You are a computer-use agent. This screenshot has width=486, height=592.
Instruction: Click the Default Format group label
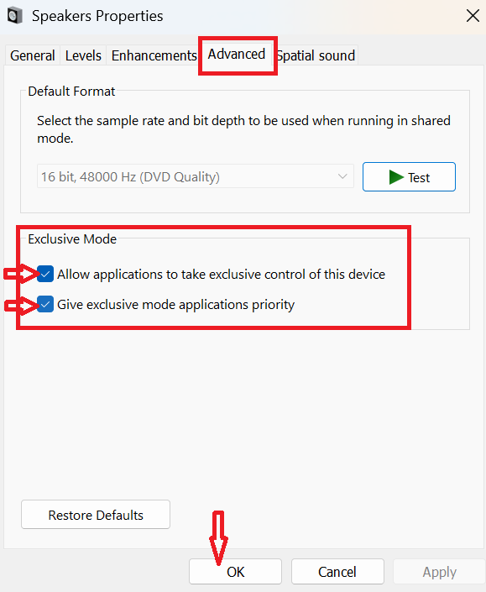click(71, 92)
